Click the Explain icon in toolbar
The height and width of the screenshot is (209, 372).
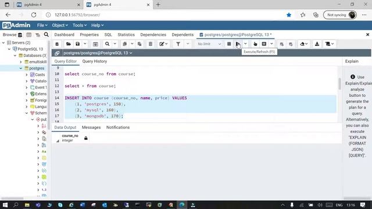click(255, 44)
